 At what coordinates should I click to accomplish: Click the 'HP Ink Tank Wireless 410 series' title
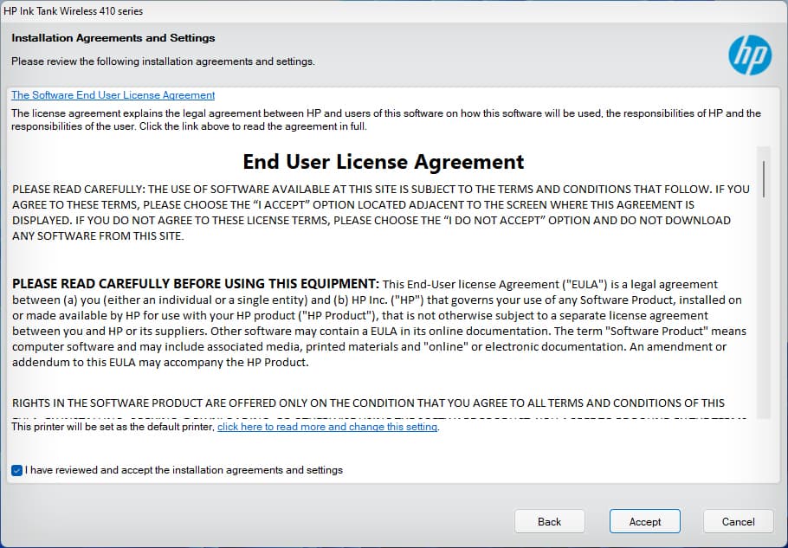[x=74, y=11]
